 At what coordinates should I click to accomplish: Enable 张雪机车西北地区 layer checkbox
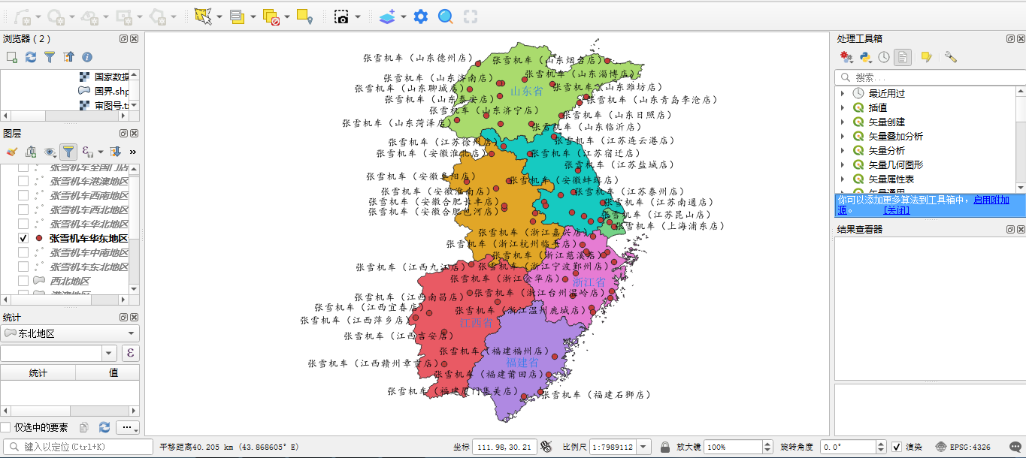23,209
